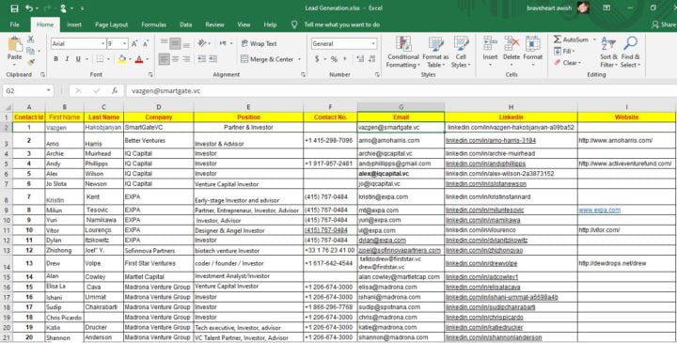Screen dimensions: 677x343
Task: Click the red Font Color swatch
Action: [x=138, y=59]
